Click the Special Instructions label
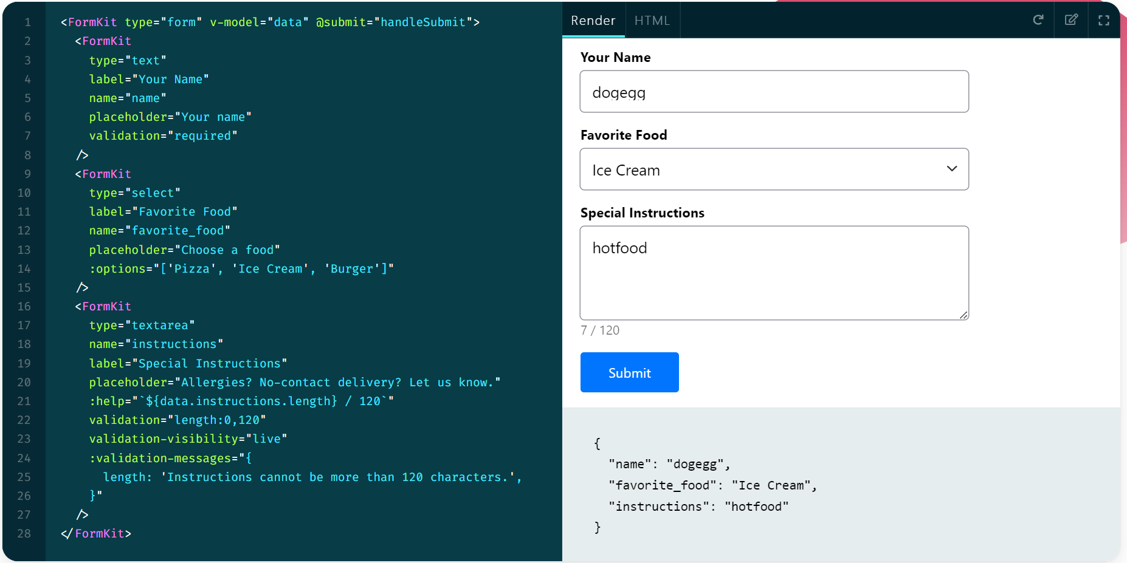This screenshot has width=1127, height=563. coord(642,213)
